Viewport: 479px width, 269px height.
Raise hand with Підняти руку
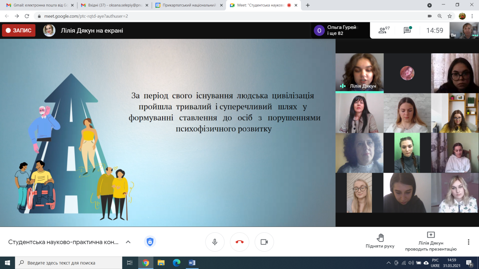pyautogui.click(x=380, y=241)
